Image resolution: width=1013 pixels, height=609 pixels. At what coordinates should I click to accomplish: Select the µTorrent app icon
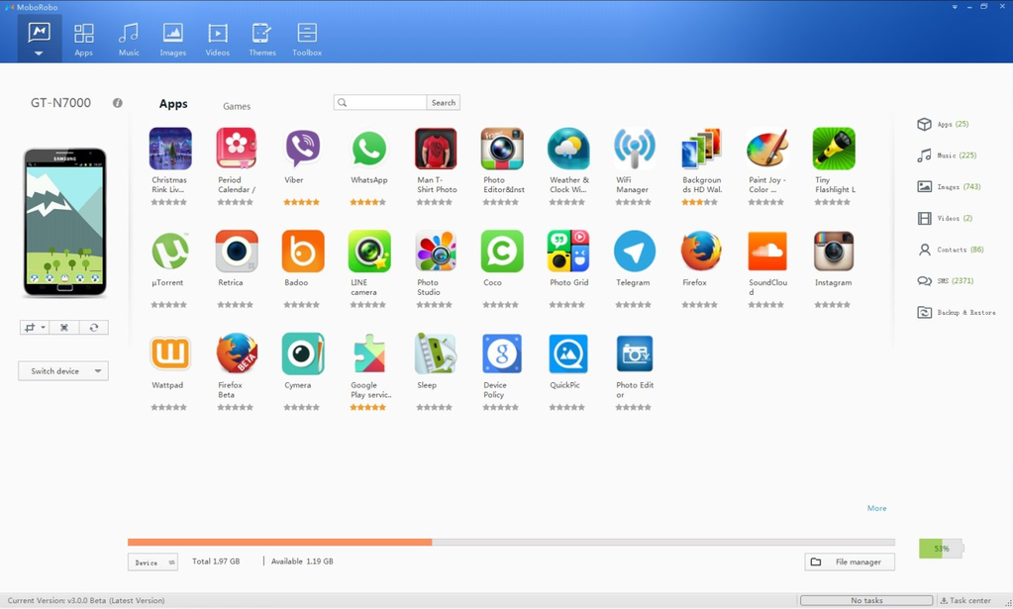pos(170,252)
